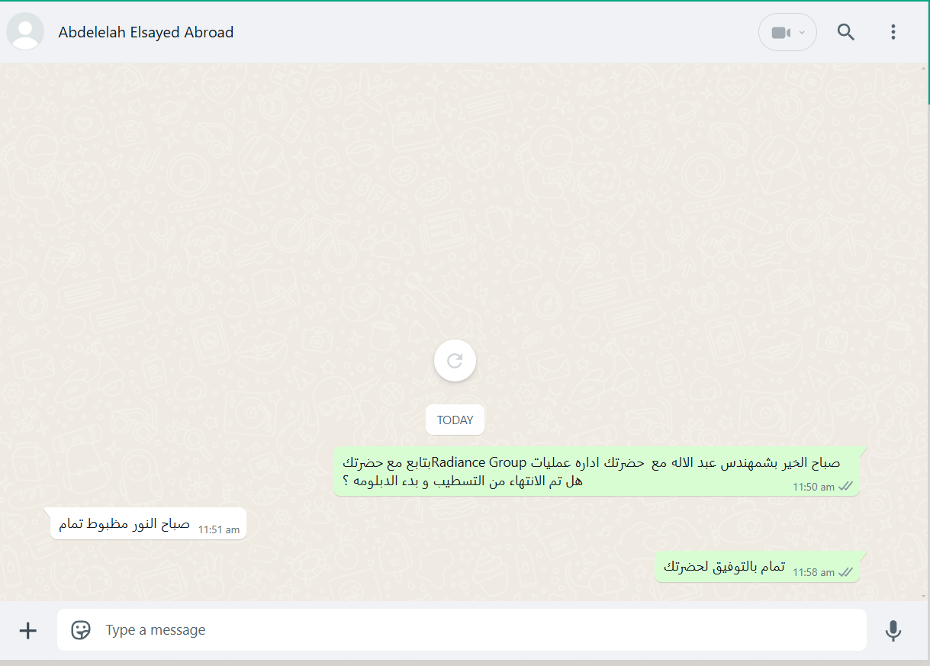Search in chat with magnifier icon
930x666 pixels.
pyautogui.click(x=846, y=32)
